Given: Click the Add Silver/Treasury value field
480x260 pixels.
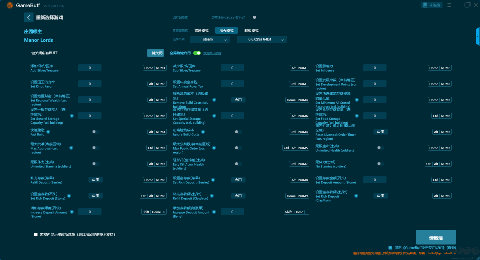Looking at the screenshot, I should (x=90, y=68).
